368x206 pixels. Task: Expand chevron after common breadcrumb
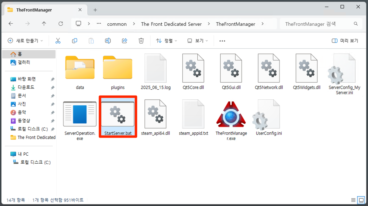click(x=134, y=24)
